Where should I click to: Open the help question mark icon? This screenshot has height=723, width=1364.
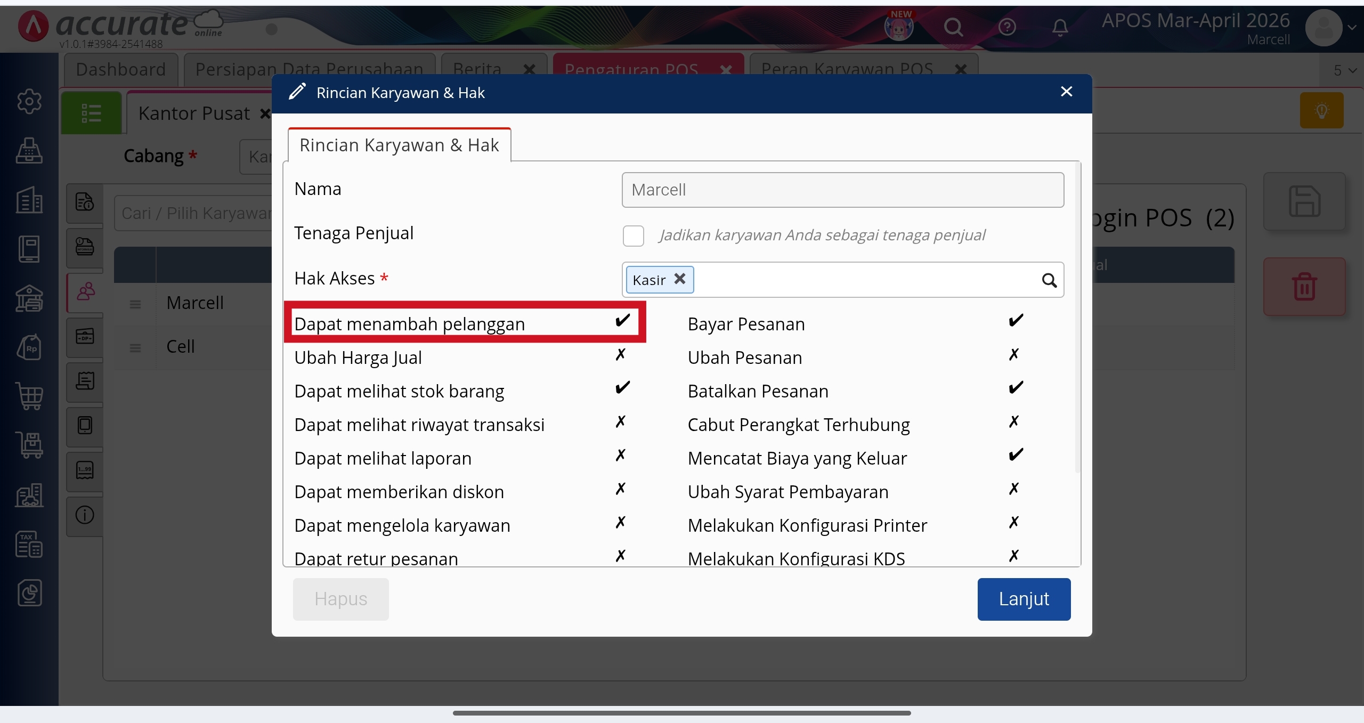click(1007, 27)
